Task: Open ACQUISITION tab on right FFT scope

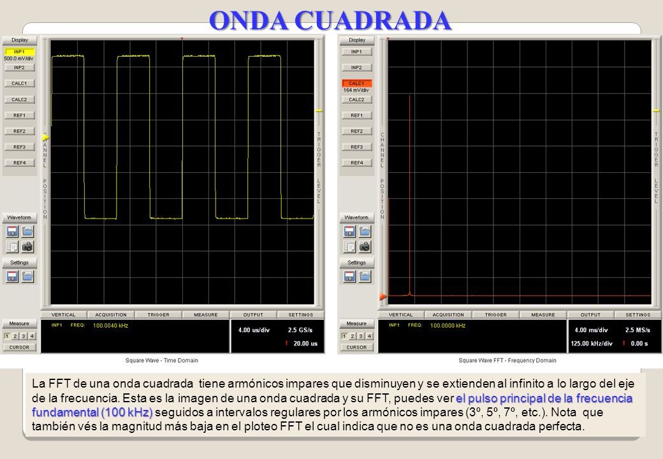Action: click(x=448, y=314)
